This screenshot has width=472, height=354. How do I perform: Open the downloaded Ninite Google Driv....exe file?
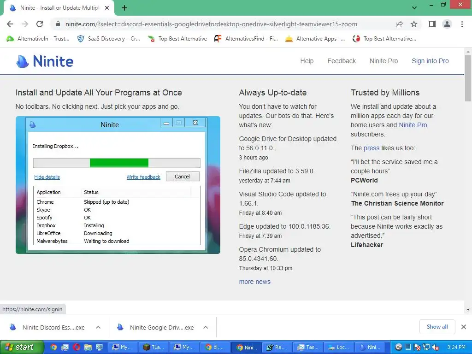(x=156, y=328)
